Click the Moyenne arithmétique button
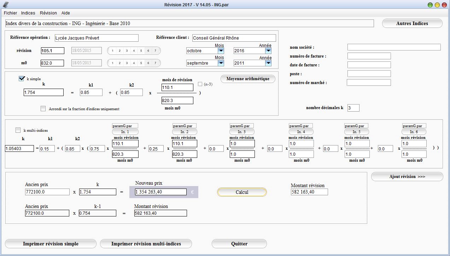The width and height of the screenshot is (450, 256). [x=248, y=79]
